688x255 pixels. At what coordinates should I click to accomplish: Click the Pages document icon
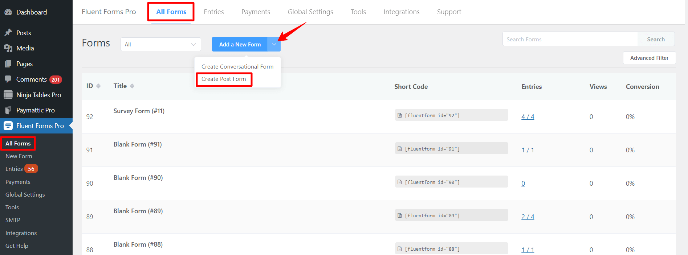tap(8, 64)
